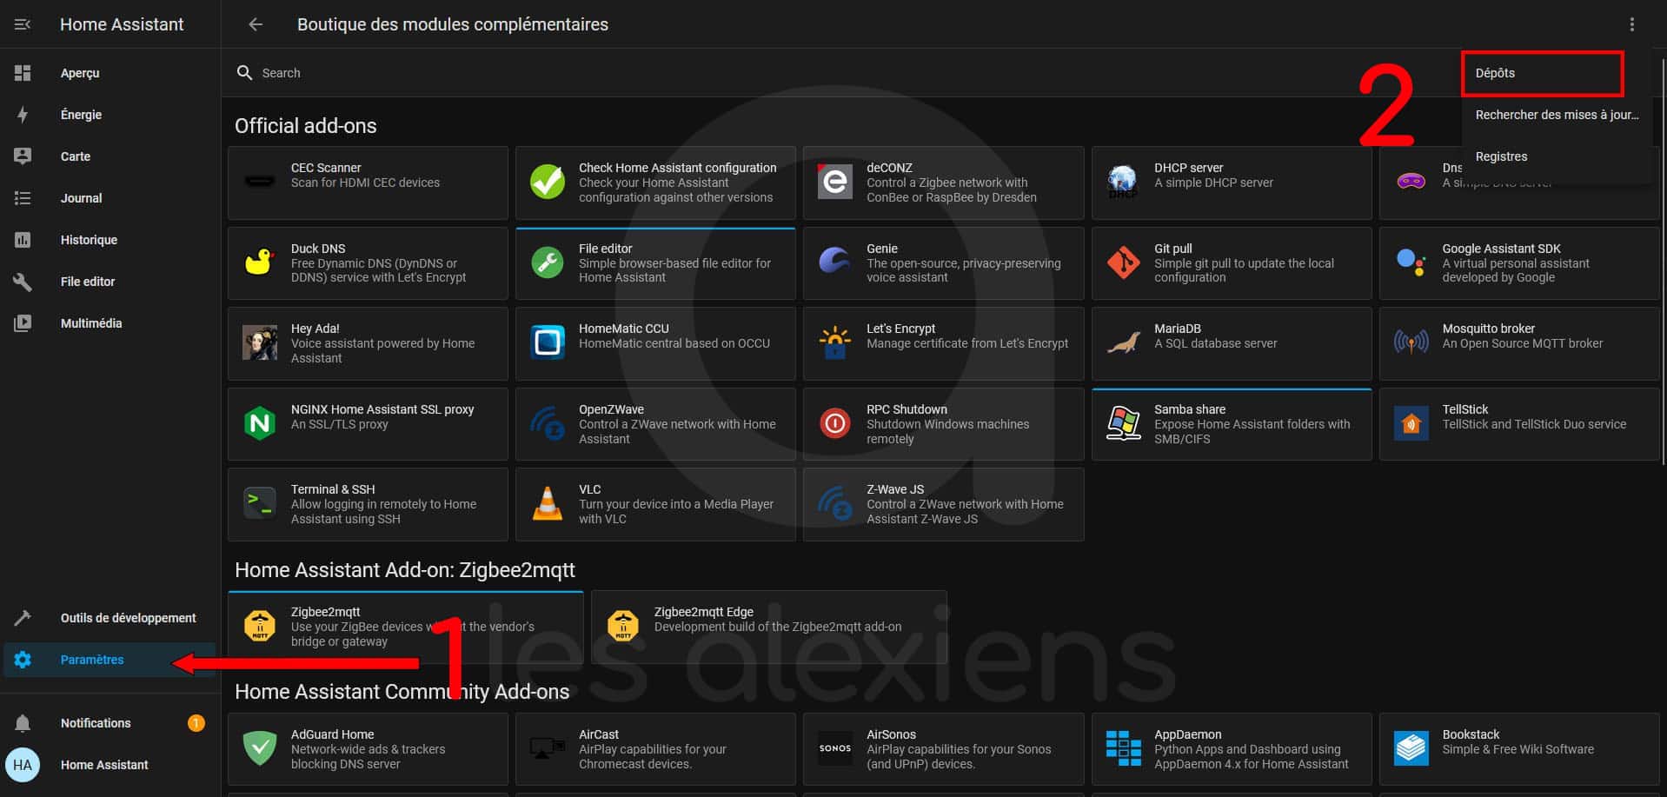This screenshot has width=1667, height=797.
Task: Open the Google Assistant SDK add-on card
Action: pyautogui.click(x=1519, y=263)
